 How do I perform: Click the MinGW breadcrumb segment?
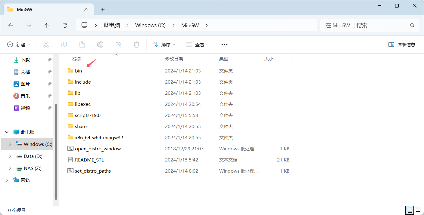[x=190, y=26]
